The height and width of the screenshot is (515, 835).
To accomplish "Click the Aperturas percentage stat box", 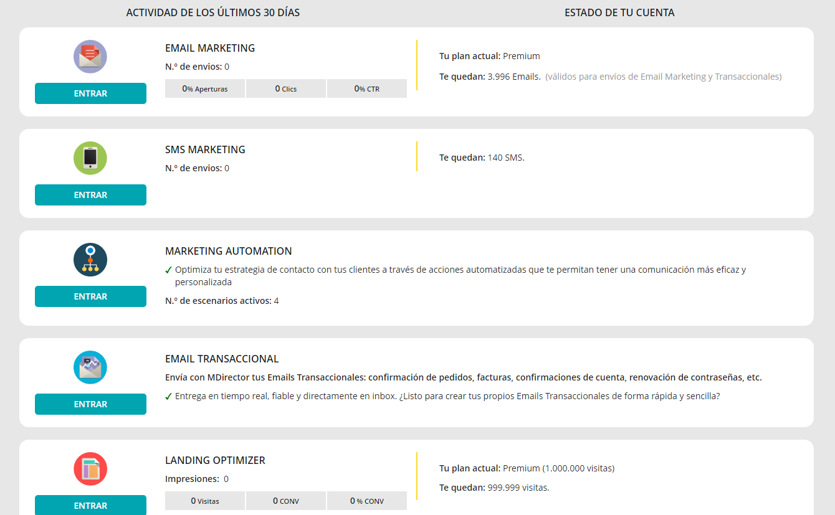I will pos(205,88).
